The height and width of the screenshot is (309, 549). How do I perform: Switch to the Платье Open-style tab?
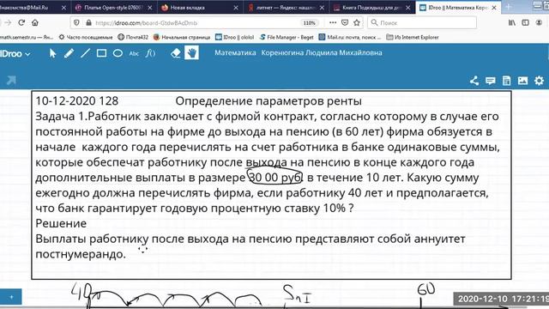click(x=113, y=8)
